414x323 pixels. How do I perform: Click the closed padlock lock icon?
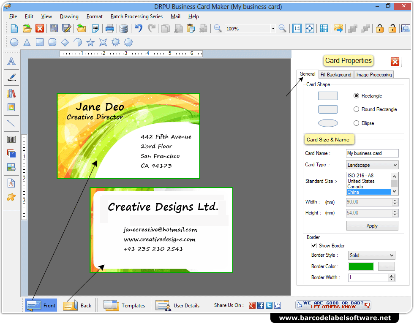tap(380, 28)
